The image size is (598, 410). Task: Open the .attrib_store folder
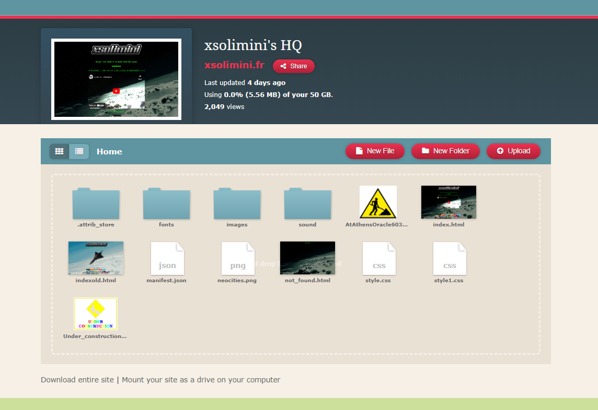click(x=96, y=203)
